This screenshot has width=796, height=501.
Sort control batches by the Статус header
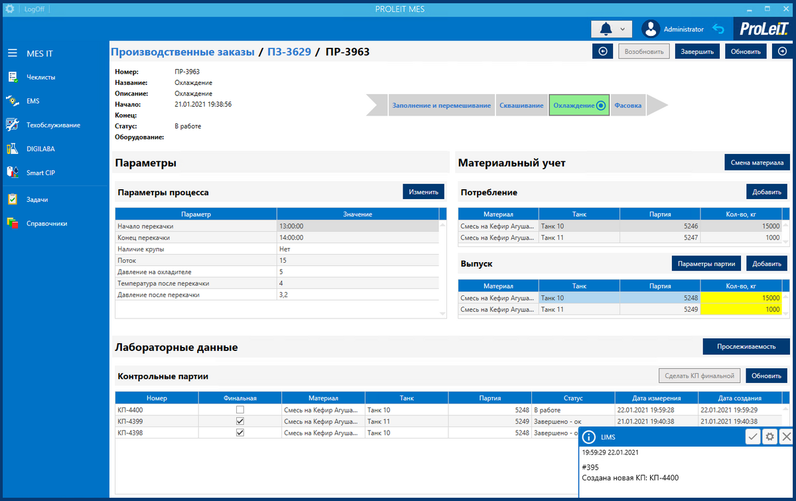coord(573,398)
